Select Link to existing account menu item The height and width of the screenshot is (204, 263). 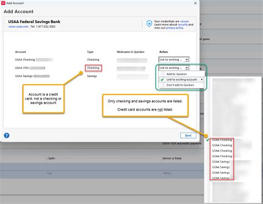[x=181, y=80]
